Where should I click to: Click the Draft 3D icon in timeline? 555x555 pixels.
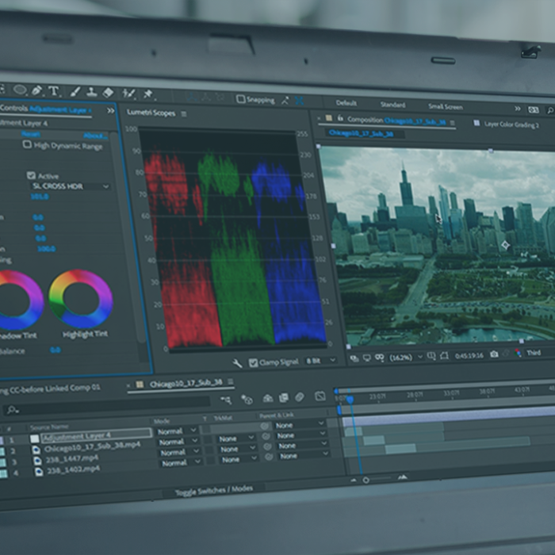coord(247,400)
